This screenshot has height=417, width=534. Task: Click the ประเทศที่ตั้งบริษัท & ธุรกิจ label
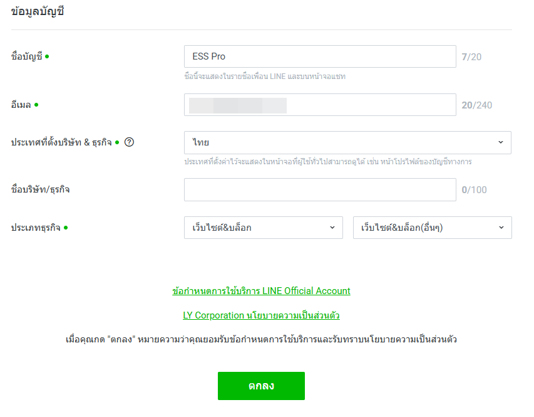point(61,142)
